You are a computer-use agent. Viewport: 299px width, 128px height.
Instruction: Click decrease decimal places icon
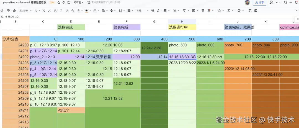158,11
